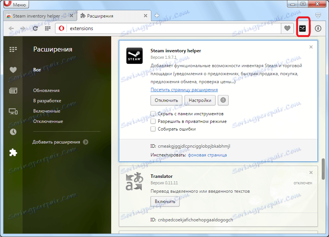Open the tab menu icon at top right
329x237 pixels.
(318, 15)
